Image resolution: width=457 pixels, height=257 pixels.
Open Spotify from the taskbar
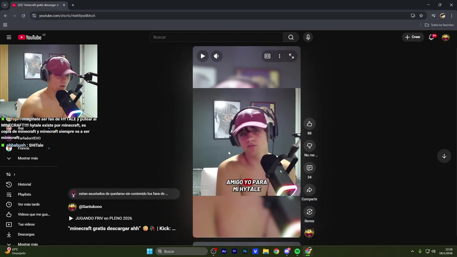point(297,251)
